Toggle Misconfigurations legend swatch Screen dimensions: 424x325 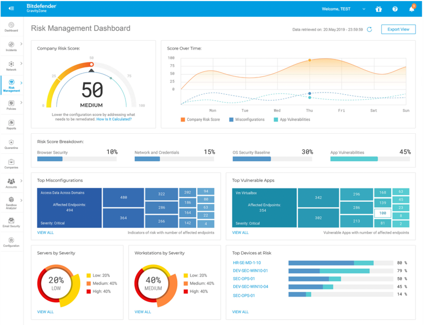tap(231, 119)
